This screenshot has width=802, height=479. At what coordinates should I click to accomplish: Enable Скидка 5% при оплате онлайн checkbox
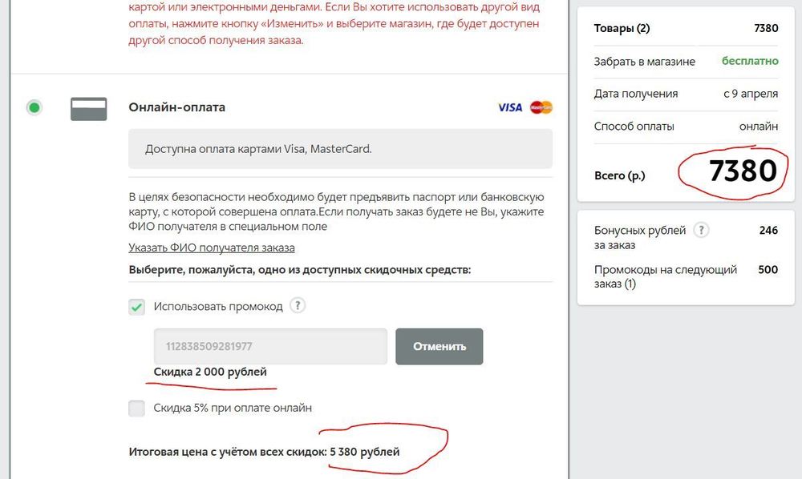coord(136,408)
